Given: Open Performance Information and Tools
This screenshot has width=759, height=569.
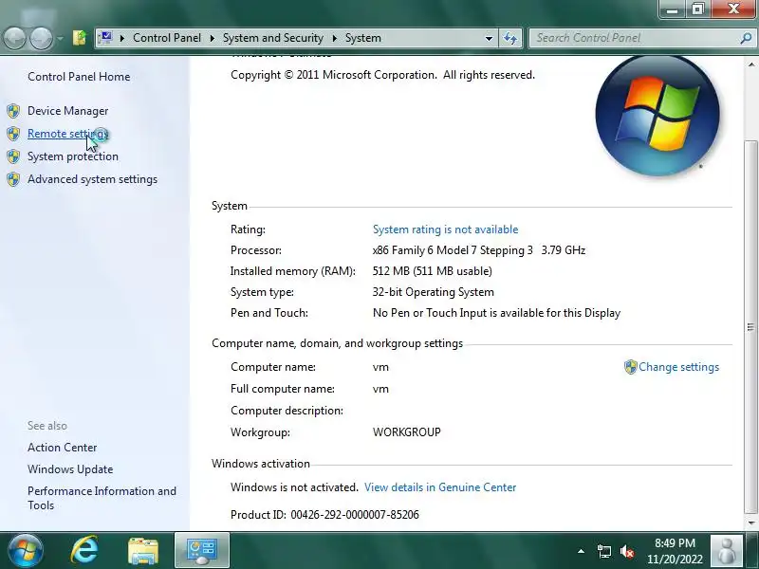Looking at the screenshot, I should coord(102,498).
